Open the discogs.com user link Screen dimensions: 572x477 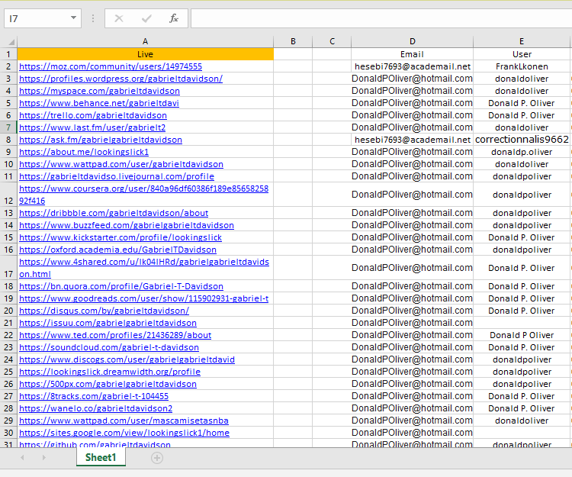(127, 359)
